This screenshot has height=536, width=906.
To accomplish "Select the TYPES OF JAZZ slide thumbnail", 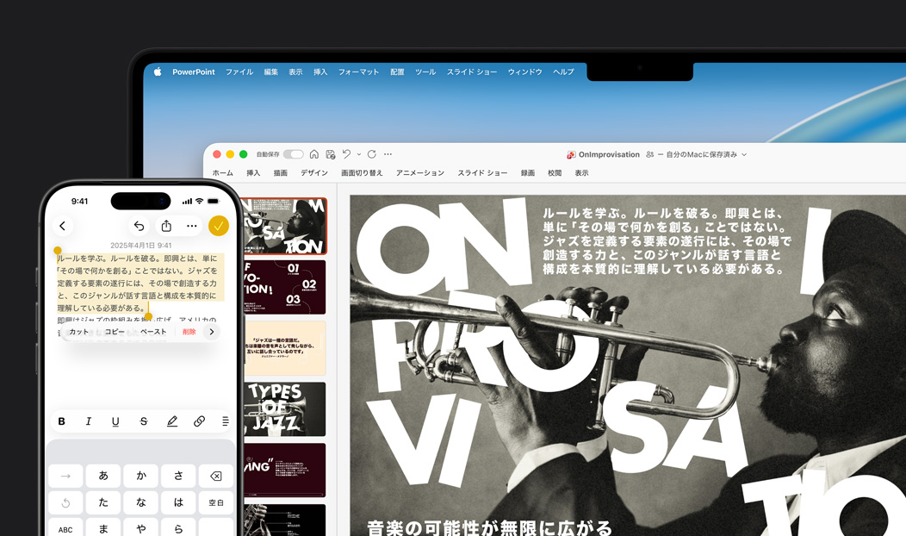I will pos(284,409).
